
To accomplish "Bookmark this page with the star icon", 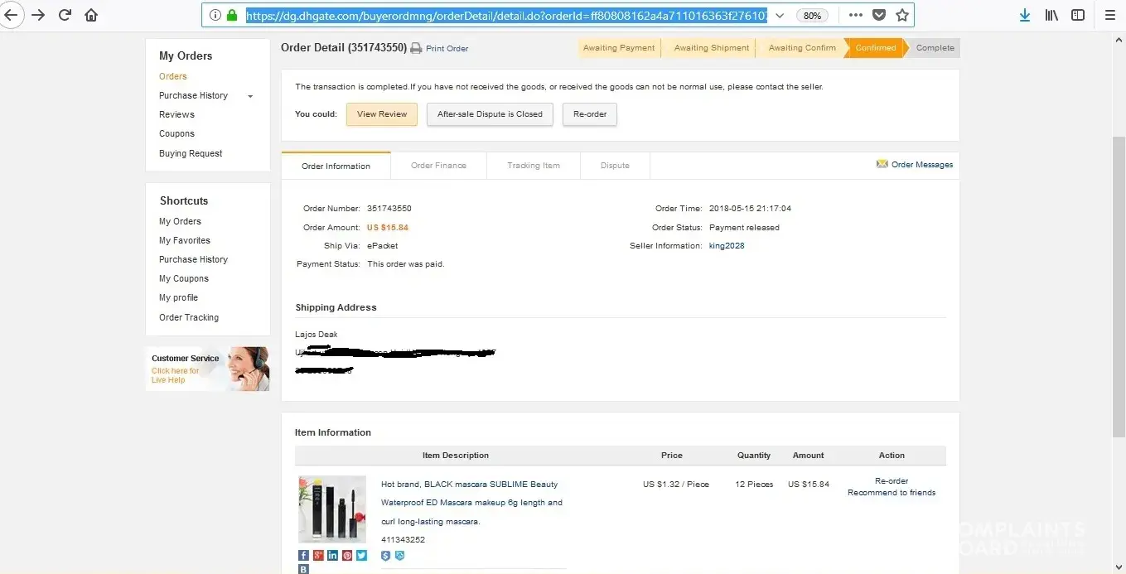I will pyautogui.click(x=902, y=15).
